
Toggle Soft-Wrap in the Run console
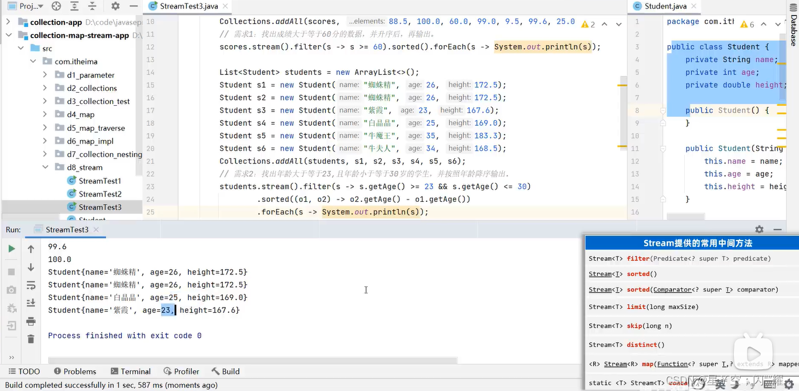coord(31,285)
